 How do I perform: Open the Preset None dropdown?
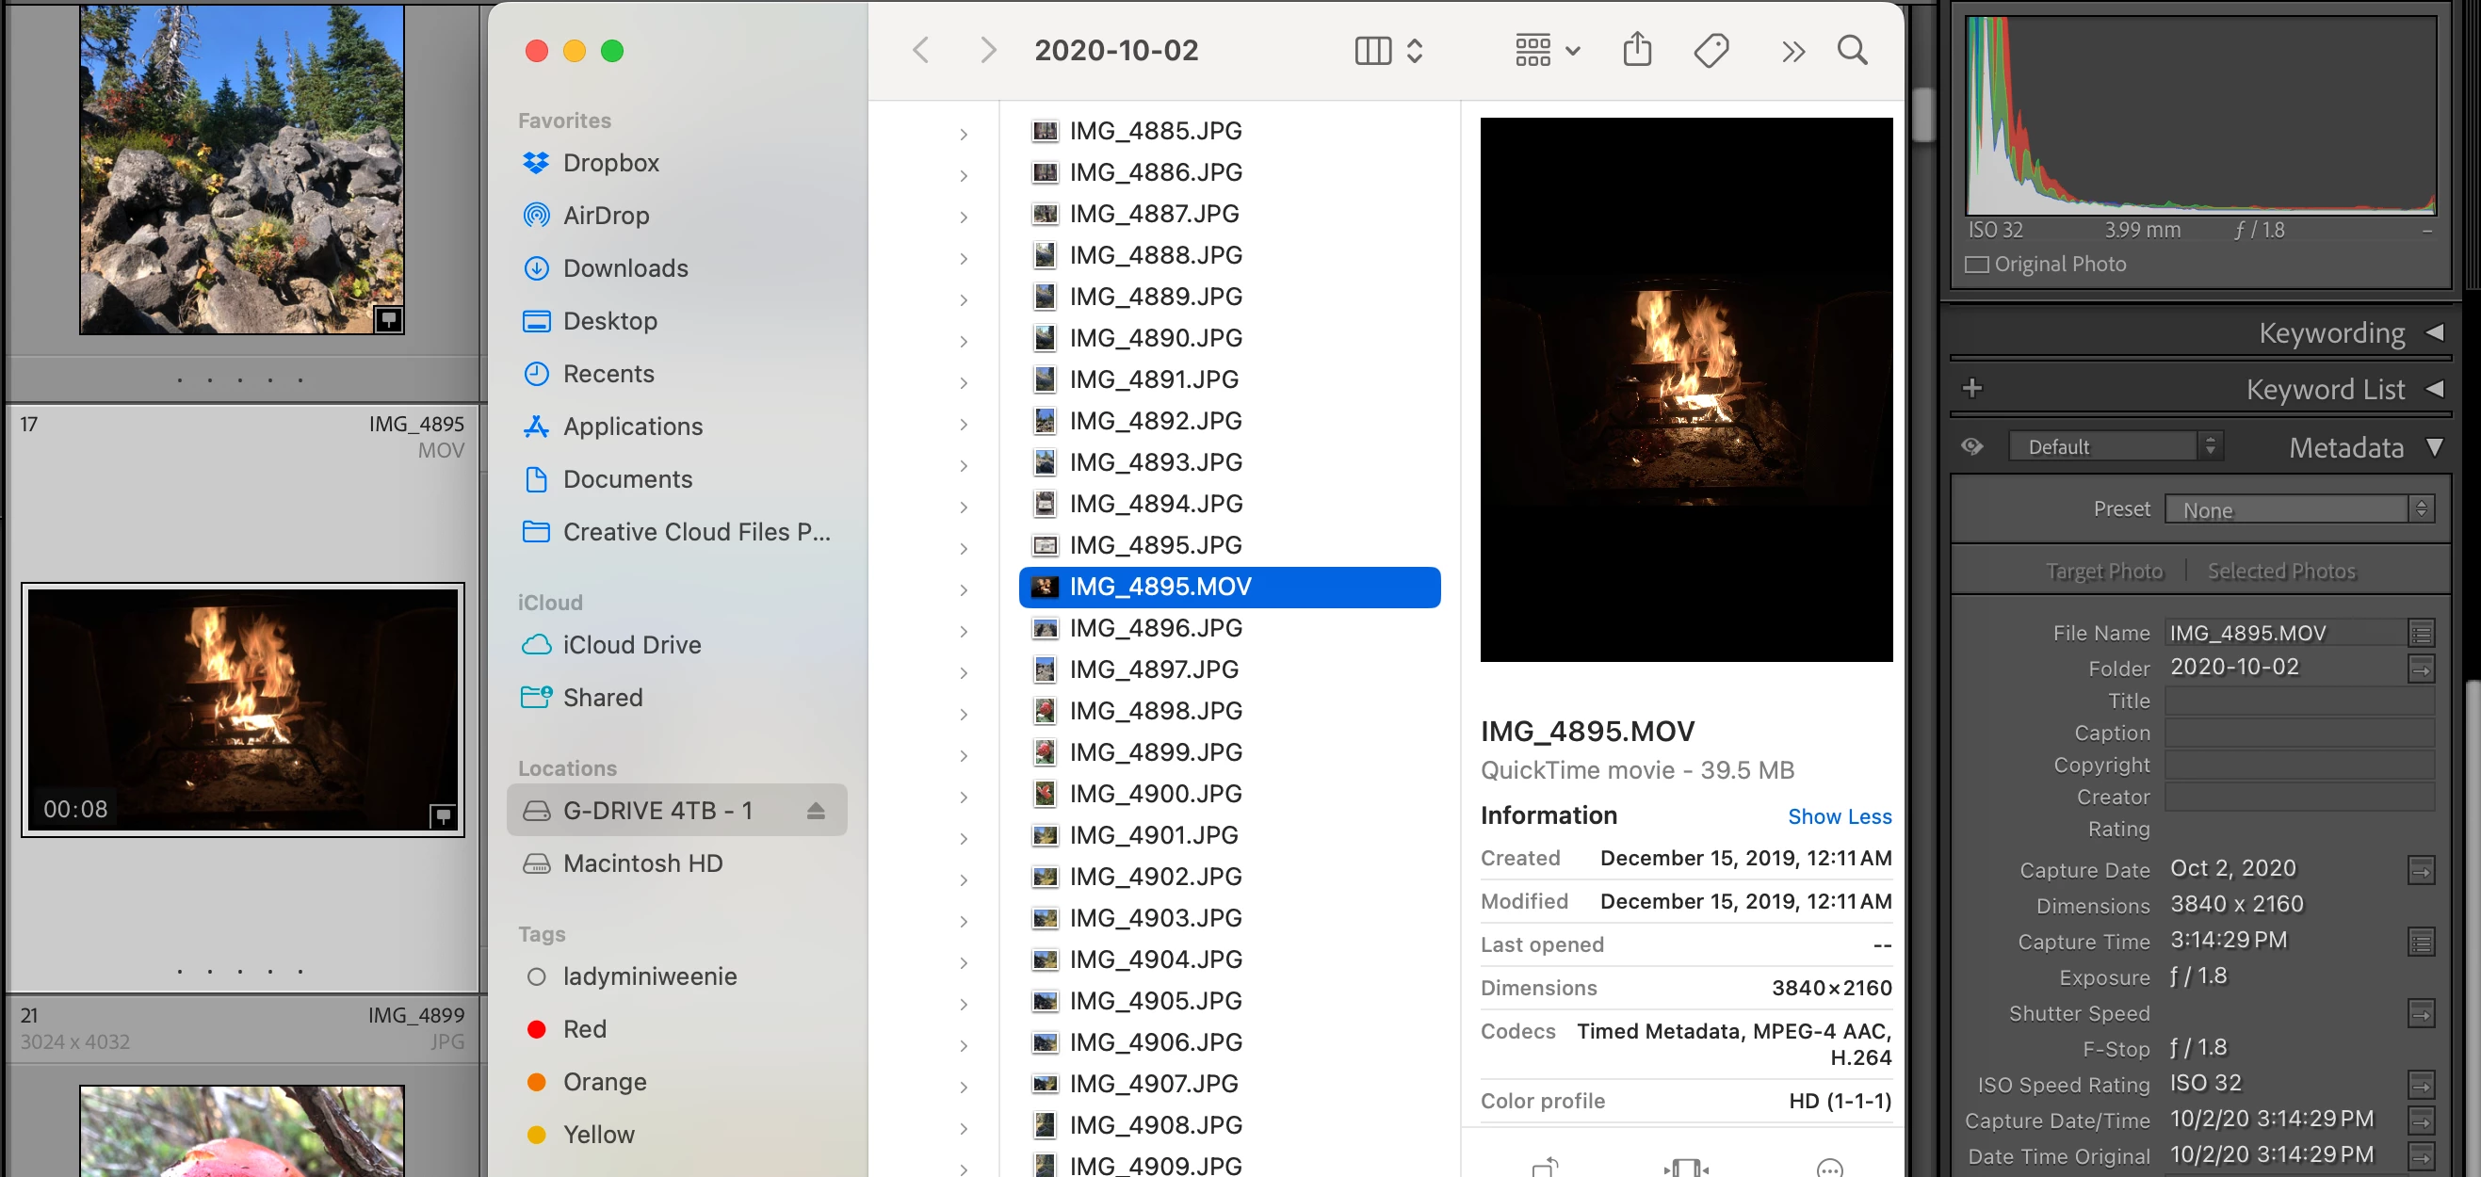coord(2298,509)
